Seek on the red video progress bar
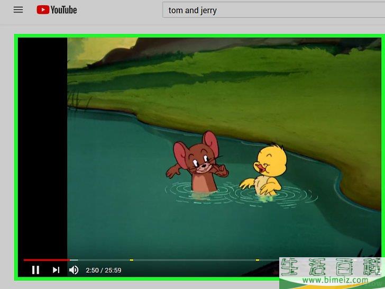The width and height of the screenshot is (385, 289). coord(47,260)
